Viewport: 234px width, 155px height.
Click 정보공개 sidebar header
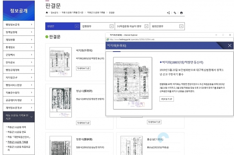click(x=19, y=11)
